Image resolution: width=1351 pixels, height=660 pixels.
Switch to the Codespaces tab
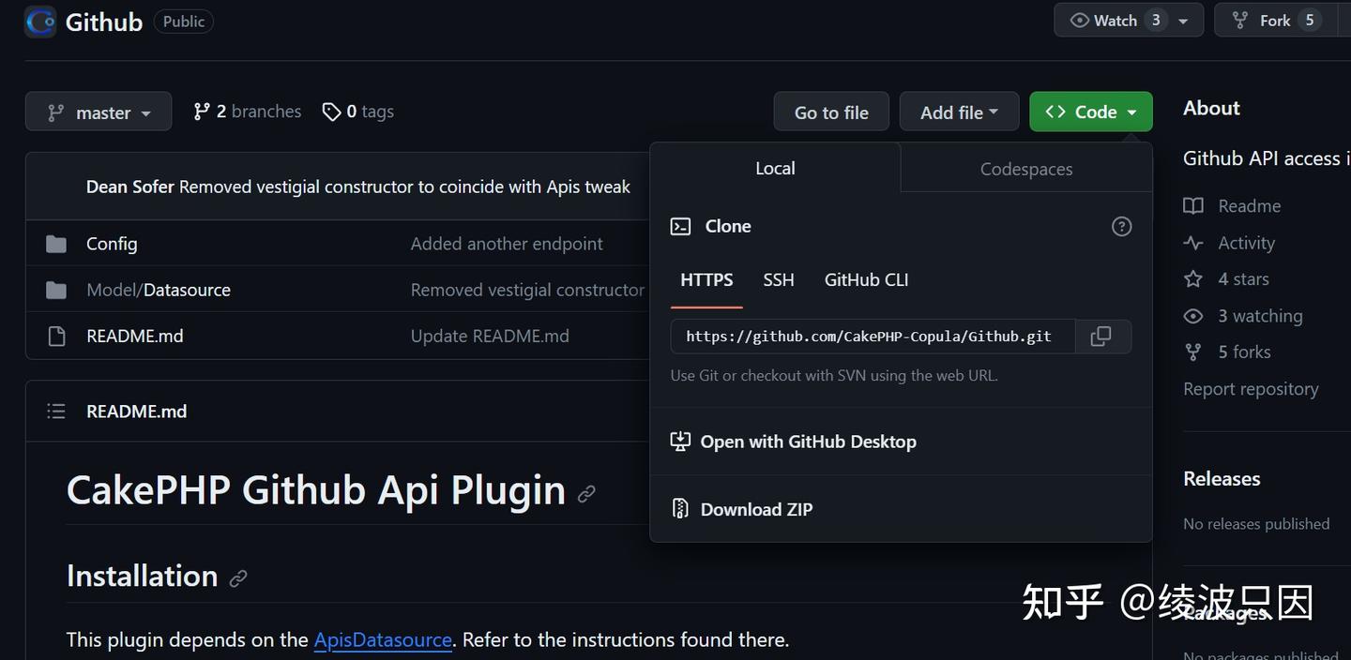(x=1025, y=169)
